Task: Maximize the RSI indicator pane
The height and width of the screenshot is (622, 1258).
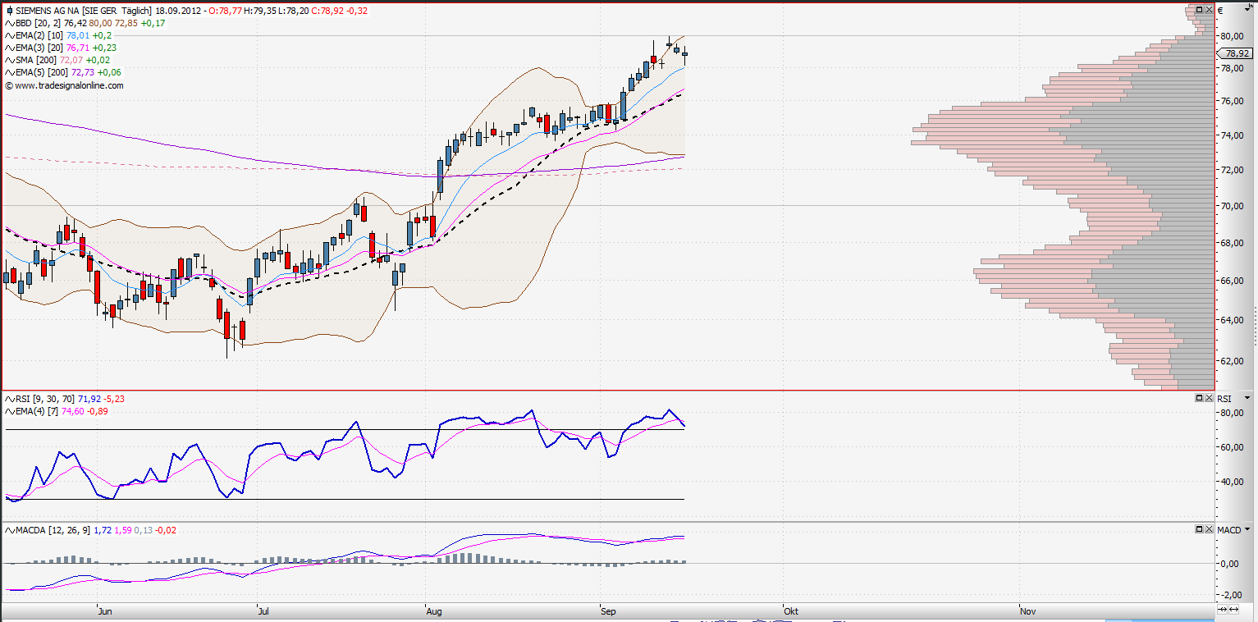Action: point(1199,397)
